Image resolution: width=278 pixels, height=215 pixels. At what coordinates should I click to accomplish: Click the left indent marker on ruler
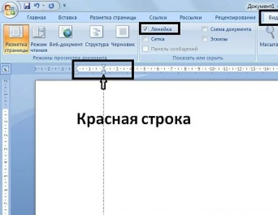click(104, 73)
